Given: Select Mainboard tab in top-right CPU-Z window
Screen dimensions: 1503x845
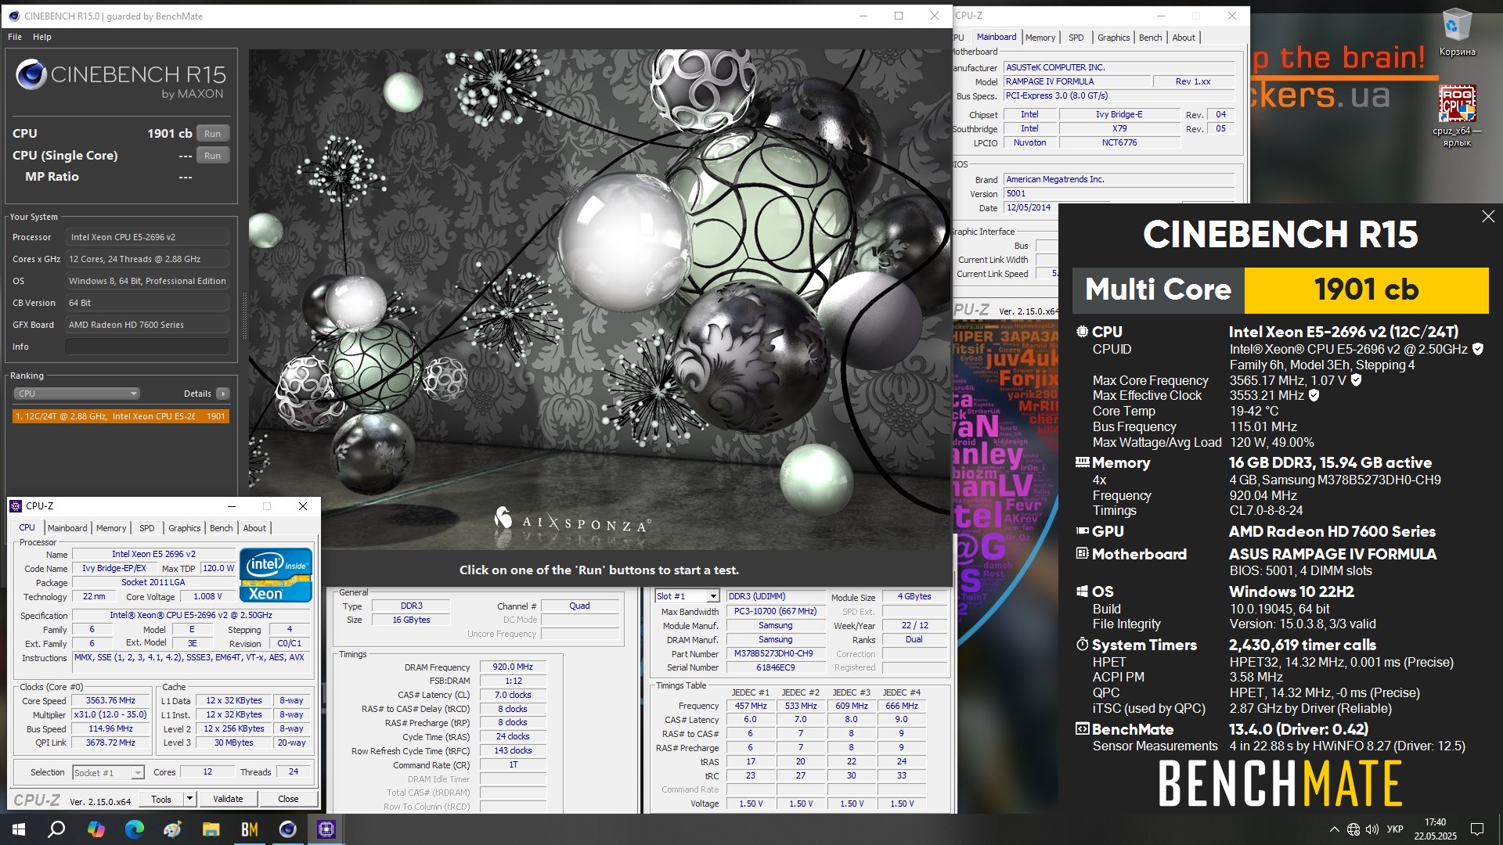Looking at the screenshot, I should [x=996, y=37].
